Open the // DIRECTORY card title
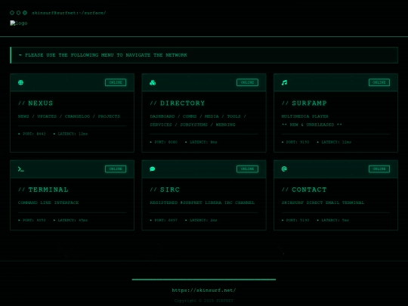Viewport: 408px width, 306px height. 178,103
